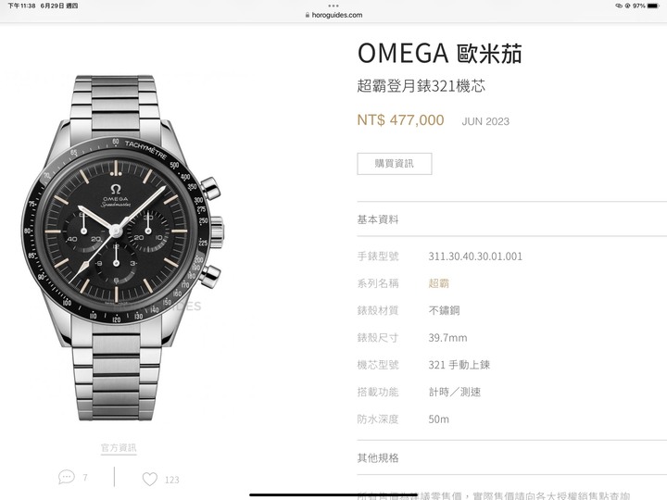Click the like count 123
The image size is (667, 500).
[x=172, y=480]
